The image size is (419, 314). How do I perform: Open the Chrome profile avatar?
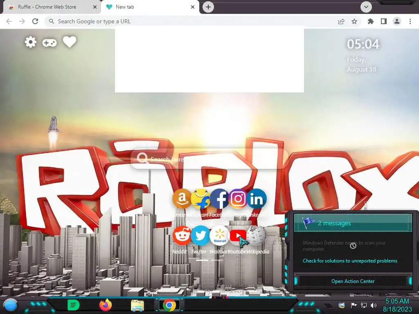(397, 21)
